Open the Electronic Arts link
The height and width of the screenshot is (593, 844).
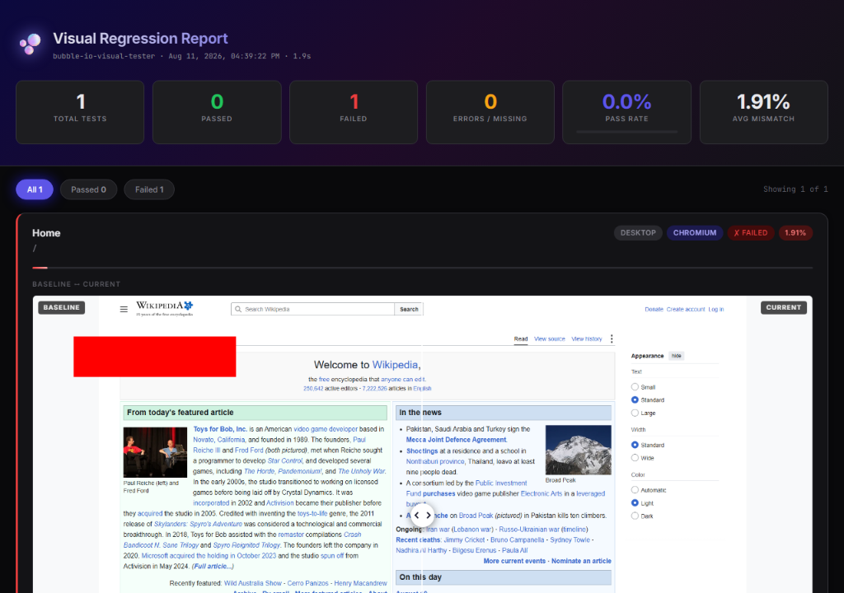541,493
